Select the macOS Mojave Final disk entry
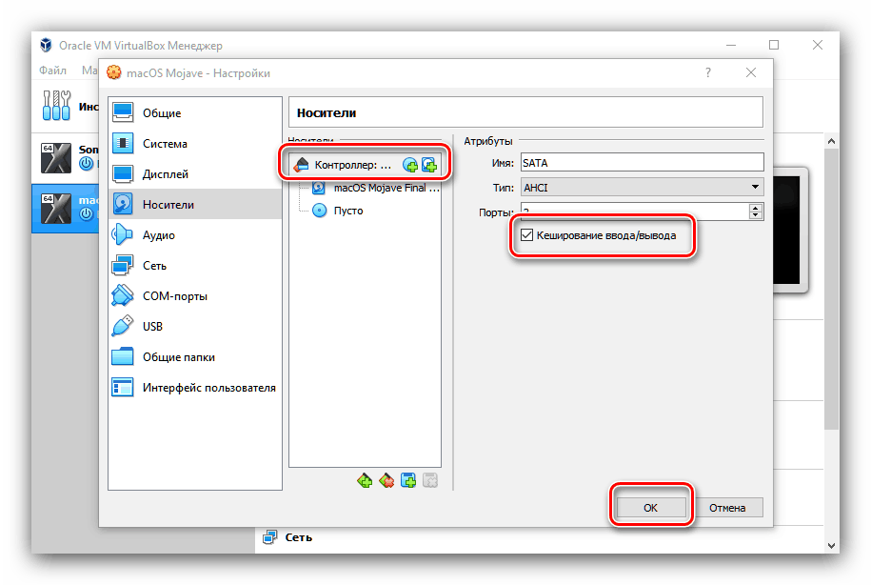Image resolution: width=871 pixels, height=585 pixels. coord(375,188)
